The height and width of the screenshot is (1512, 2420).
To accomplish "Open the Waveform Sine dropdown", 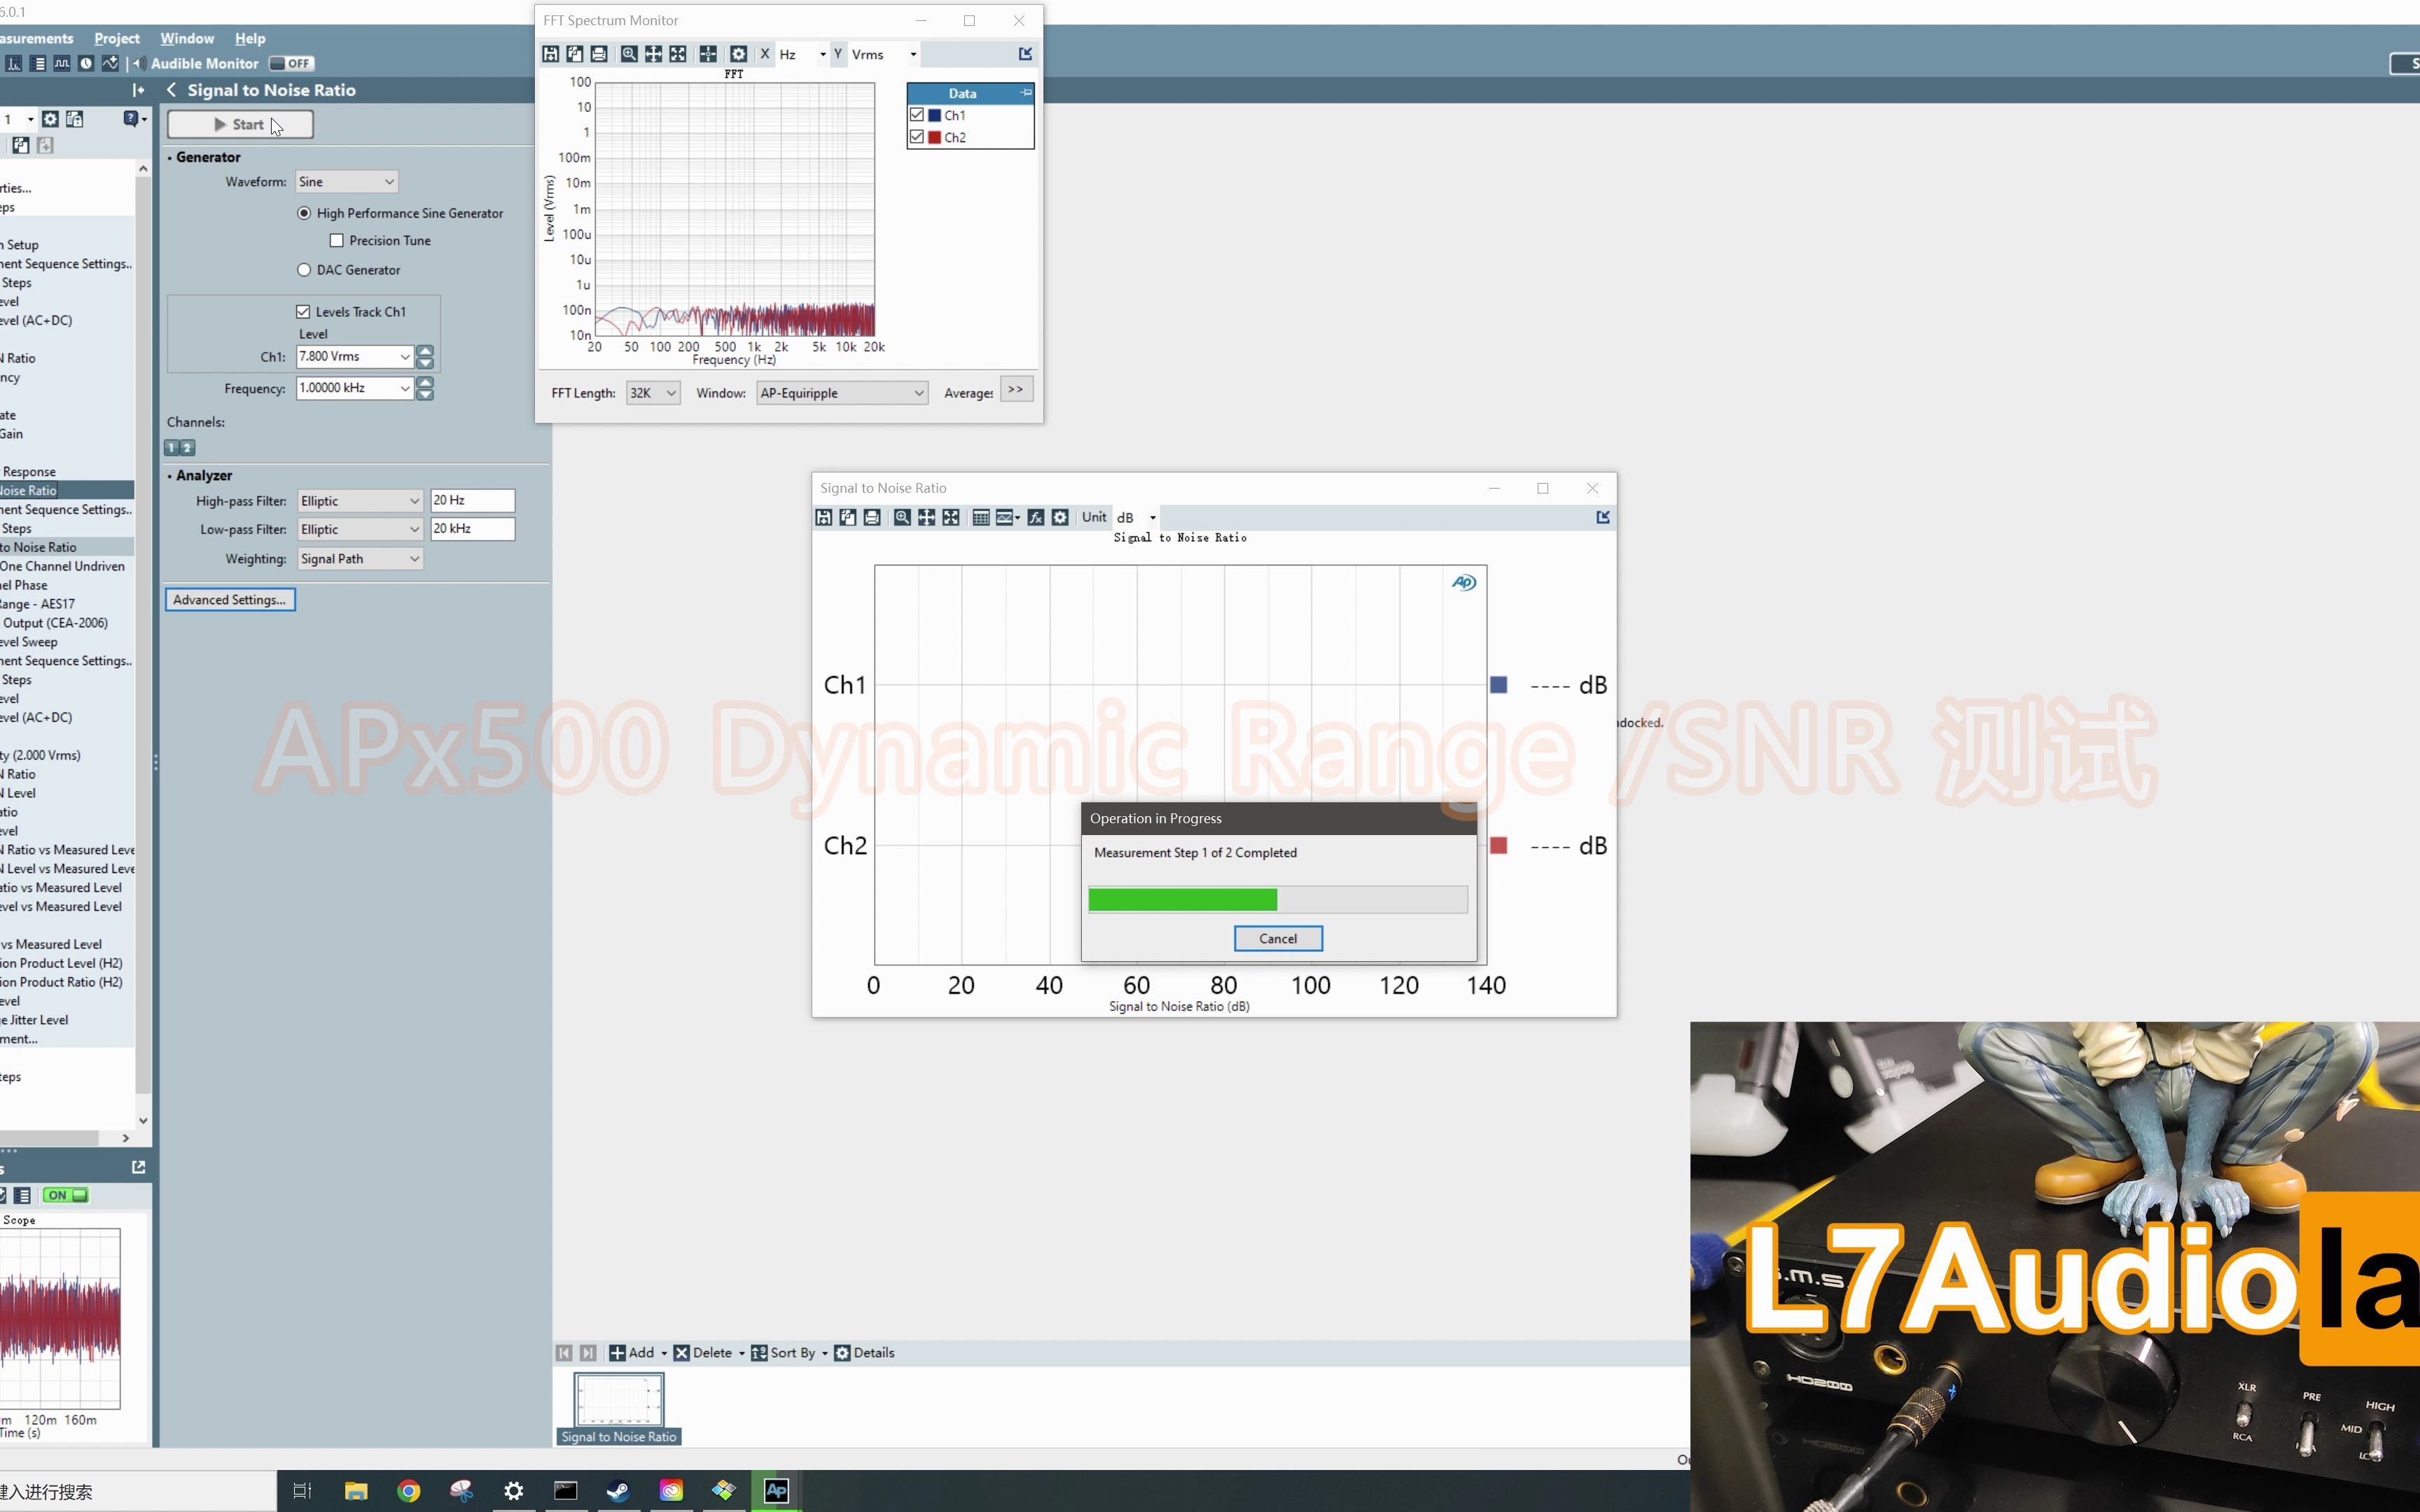I will pyautogui.click(x=347, y=182).
